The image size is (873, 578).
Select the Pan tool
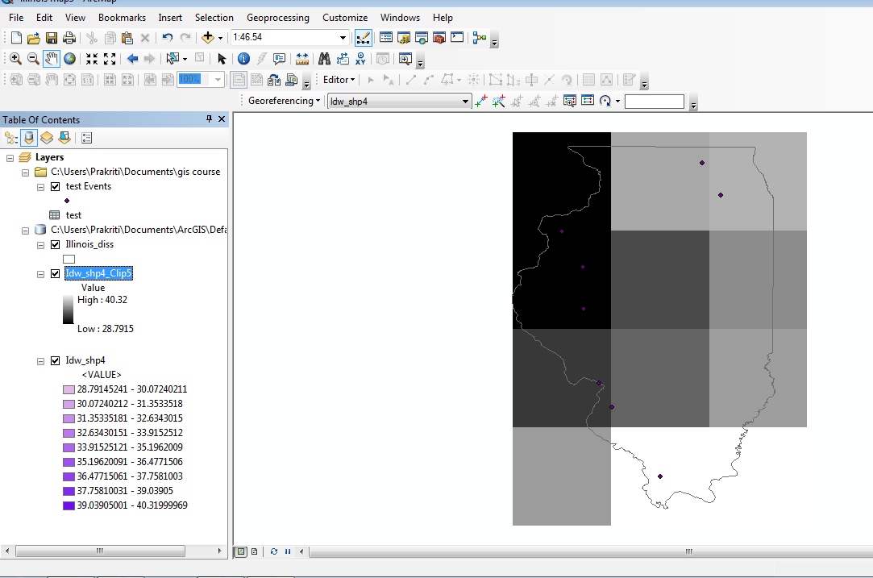pos(51,58)
